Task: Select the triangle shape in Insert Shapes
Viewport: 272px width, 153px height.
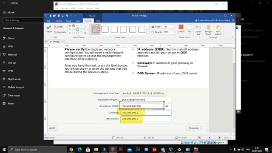Action: [70, 33]
